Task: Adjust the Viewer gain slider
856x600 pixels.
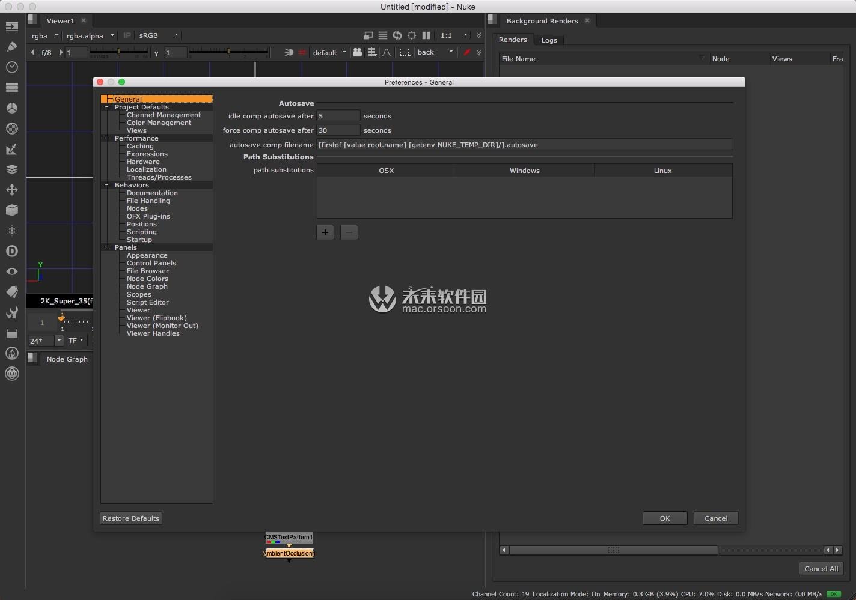Action: coord(118,53)
